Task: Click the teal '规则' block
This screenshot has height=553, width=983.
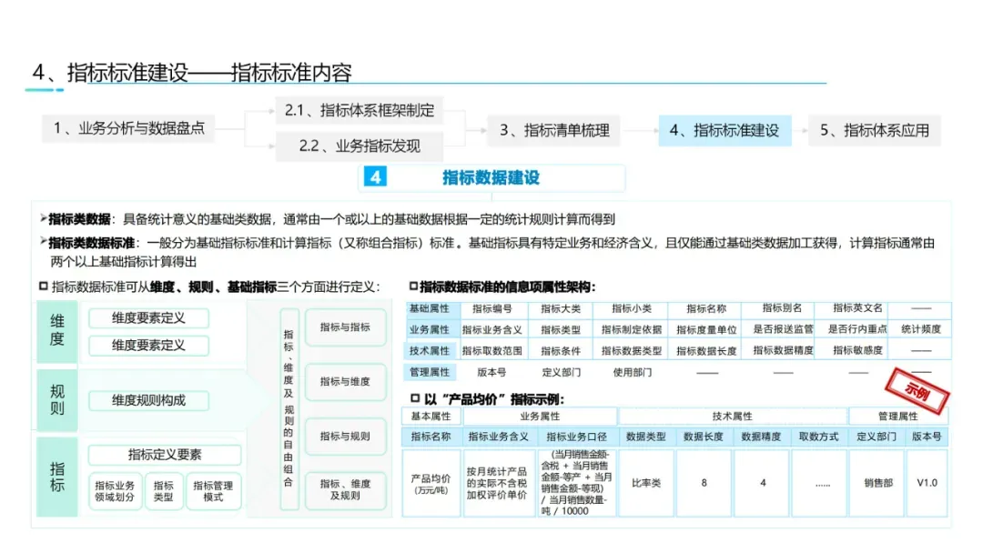Action: [57, 400]
